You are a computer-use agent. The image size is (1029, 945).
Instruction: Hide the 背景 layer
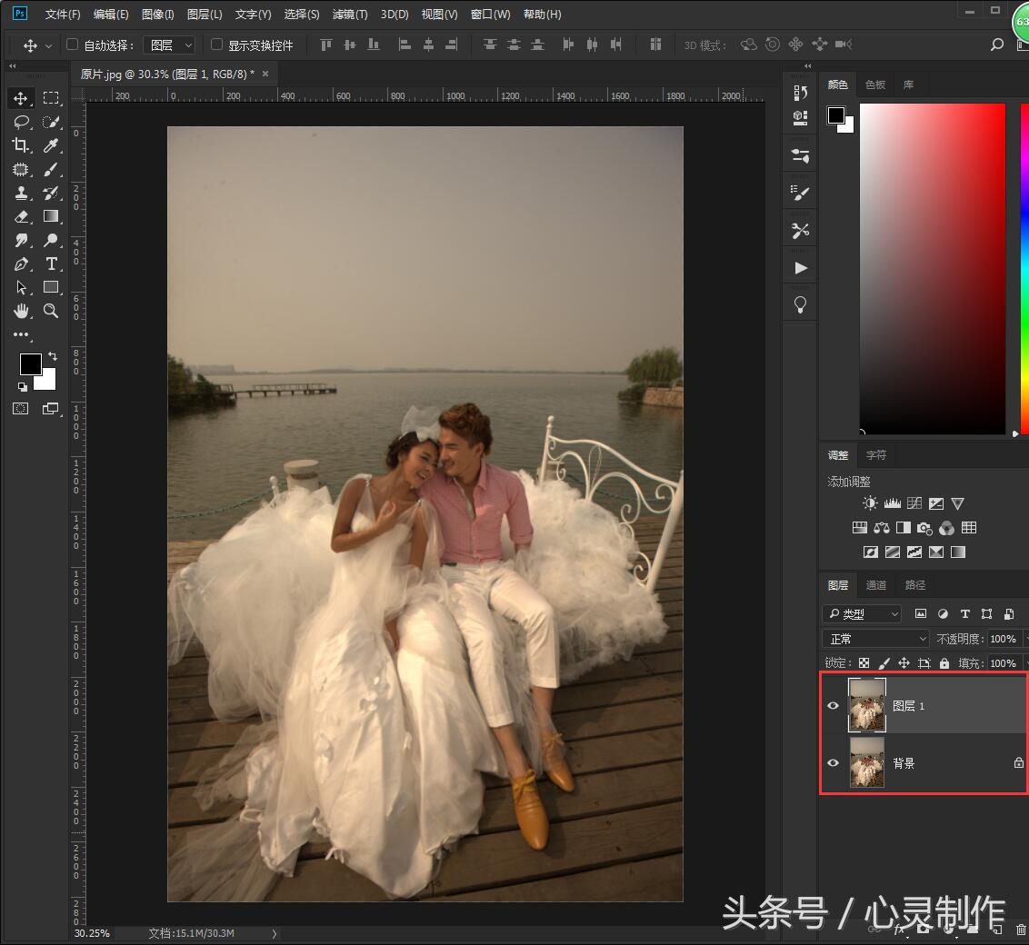tap(833, 763)
